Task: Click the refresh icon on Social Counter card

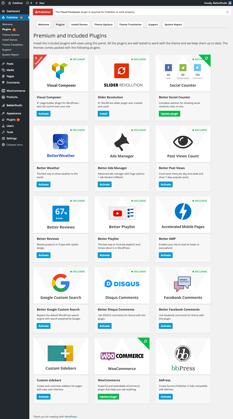Action: click(x=206, y=58)
